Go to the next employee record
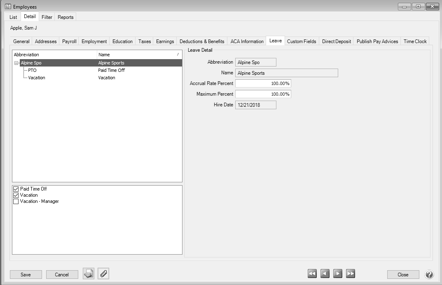Viewport: 442px width, 285px height. coord(338,274)
